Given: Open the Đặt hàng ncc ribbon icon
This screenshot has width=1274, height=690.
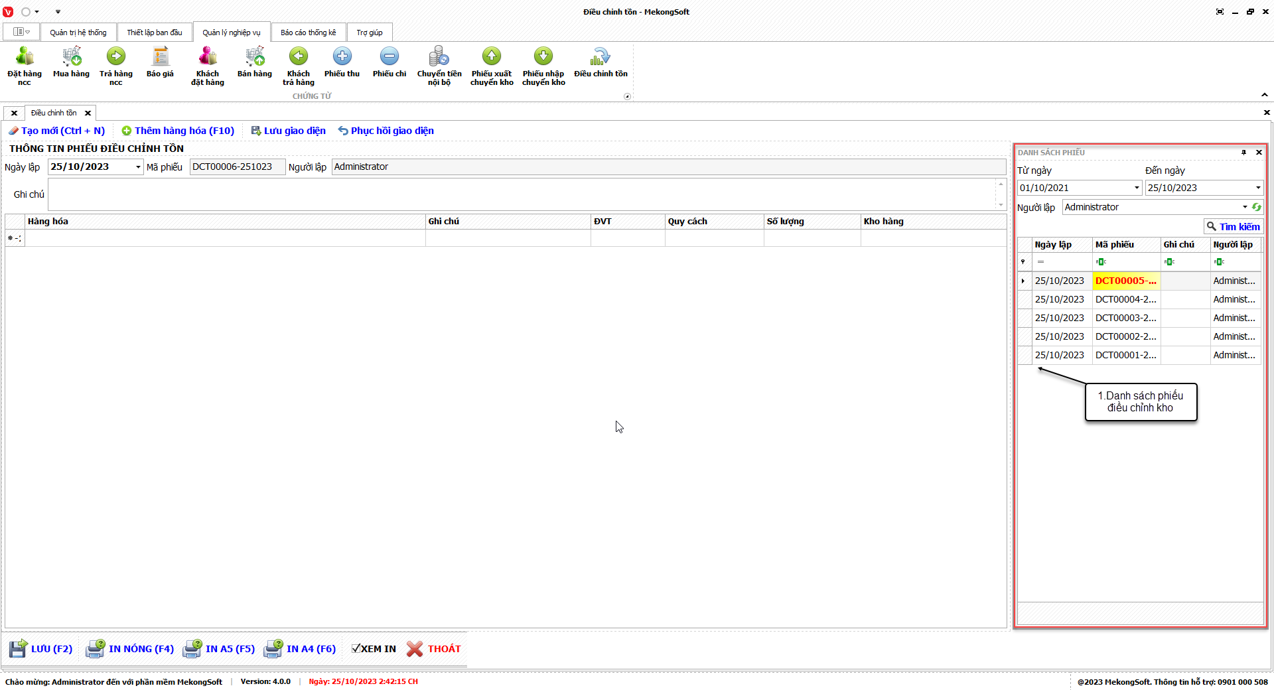Looking at the screenshot, I should [25, 66].
